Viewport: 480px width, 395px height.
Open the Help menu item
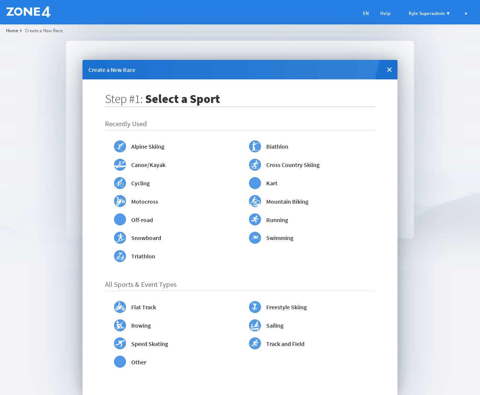tap(385, 13)
